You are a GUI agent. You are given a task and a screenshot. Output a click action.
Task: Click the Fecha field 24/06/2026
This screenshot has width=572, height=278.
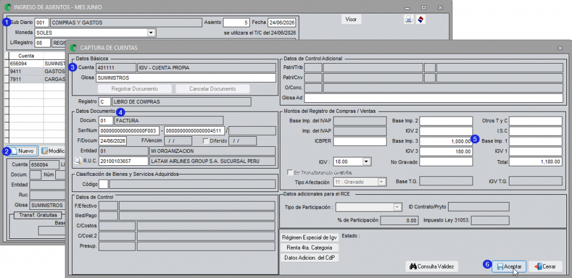point(282,22)
